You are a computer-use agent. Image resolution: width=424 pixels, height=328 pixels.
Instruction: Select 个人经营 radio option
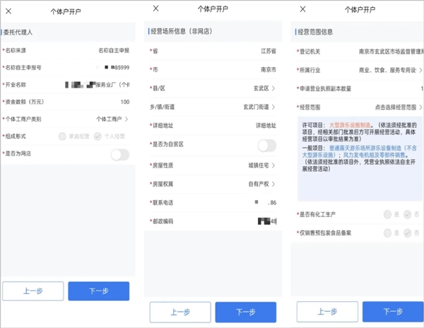coord(98,136)
